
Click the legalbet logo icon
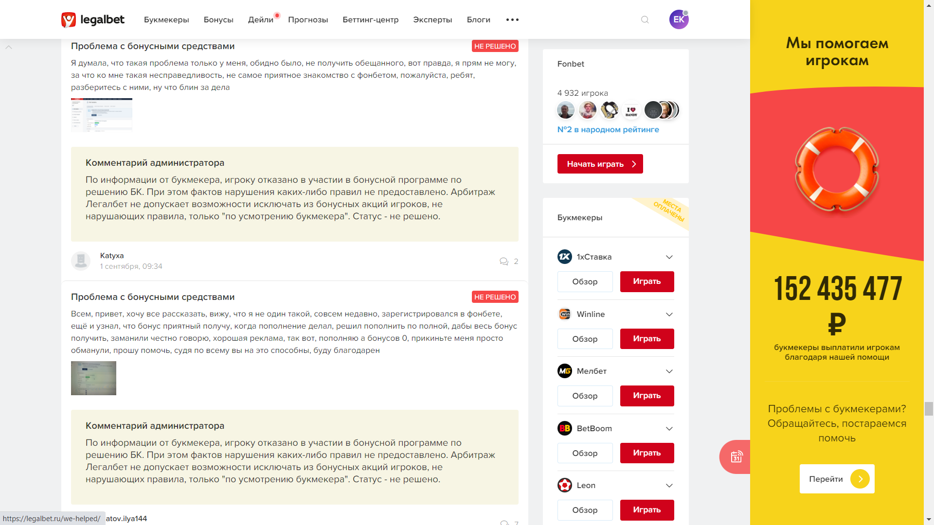pyautogui.click(x=69, y=20)
